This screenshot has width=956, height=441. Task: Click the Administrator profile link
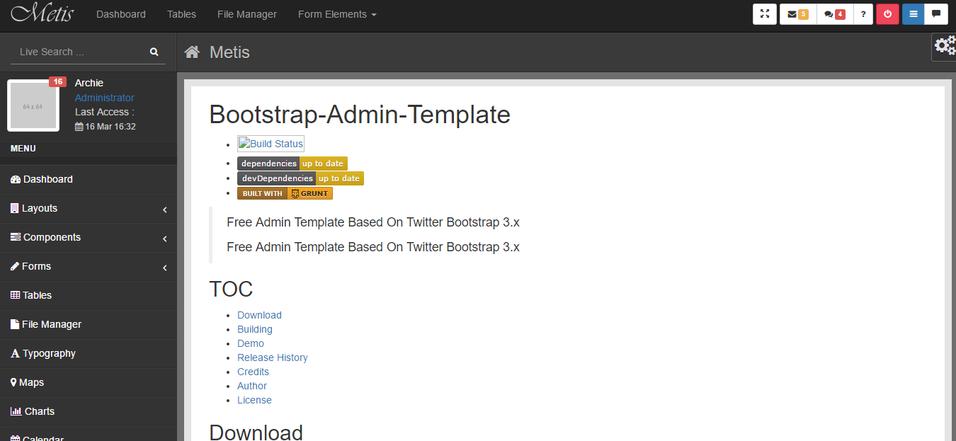(105, 98)
